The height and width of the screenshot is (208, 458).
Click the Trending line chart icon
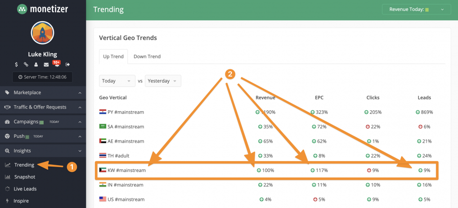coord(8,165)
